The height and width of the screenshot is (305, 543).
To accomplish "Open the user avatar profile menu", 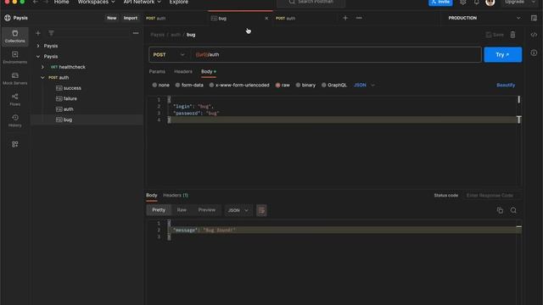I will pos(490,3).
